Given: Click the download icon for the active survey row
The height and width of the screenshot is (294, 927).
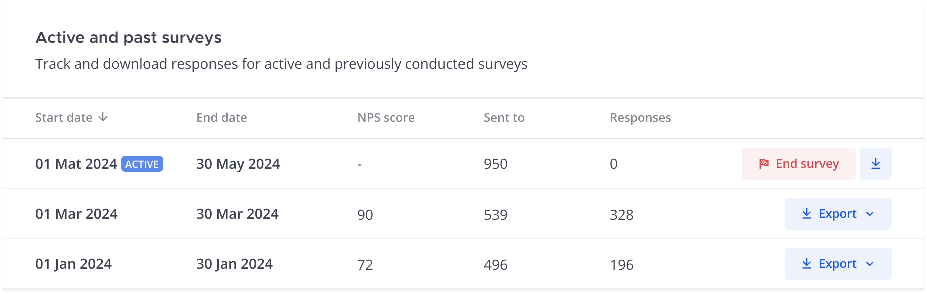Looking at the screenshot, I should click(x=876, y=163).
